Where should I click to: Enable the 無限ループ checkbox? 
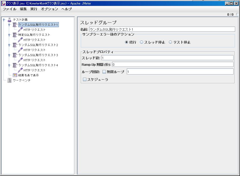click(104, 72)
